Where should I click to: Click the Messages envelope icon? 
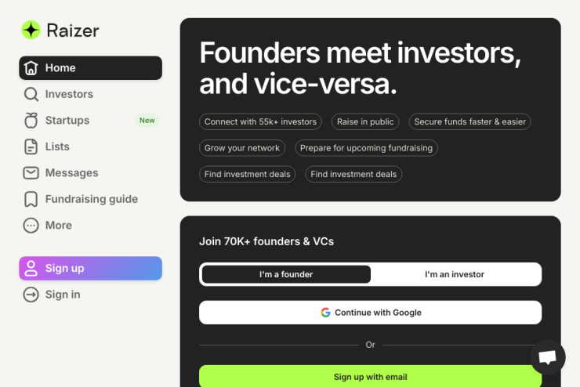coord(31,173)
